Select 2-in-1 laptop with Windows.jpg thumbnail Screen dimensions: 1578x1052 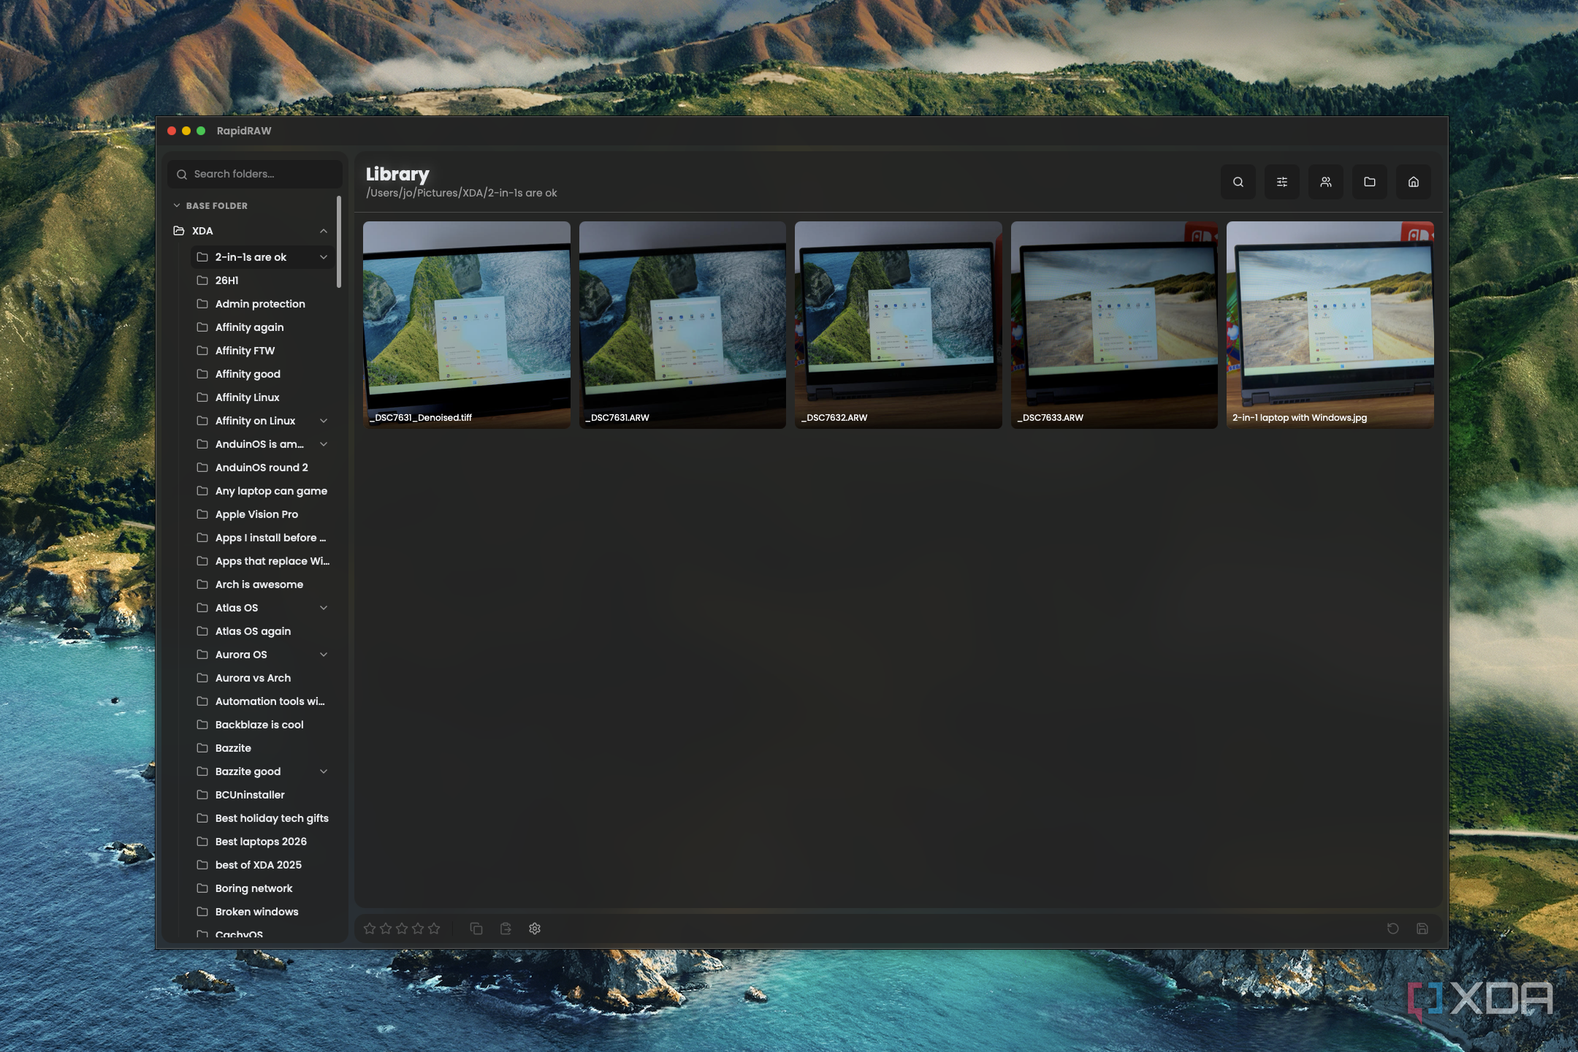click(1330, 325)
